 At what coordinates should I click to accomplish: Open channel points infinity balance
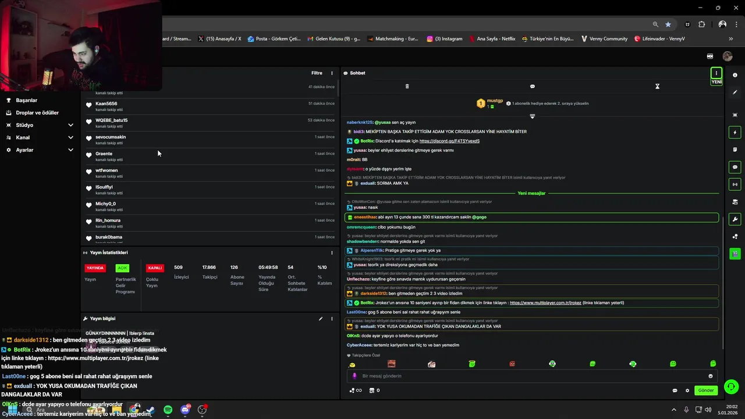point(356,390)
